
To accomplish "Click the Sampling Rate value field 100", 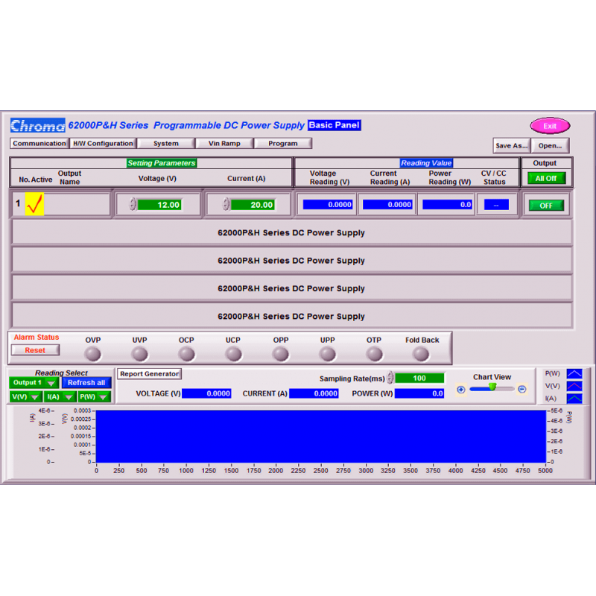I will coord(419,378).
